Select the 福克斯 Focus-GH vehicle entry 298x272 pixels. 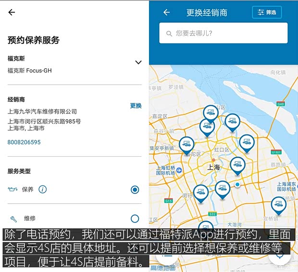coord(30,71)
